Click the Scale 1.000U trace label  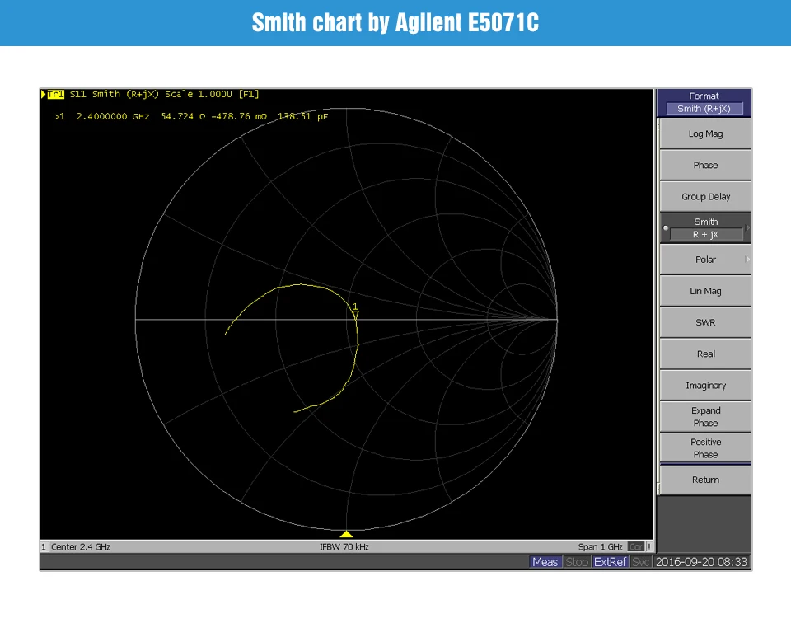pyautogui.click(x=199, y=94)
